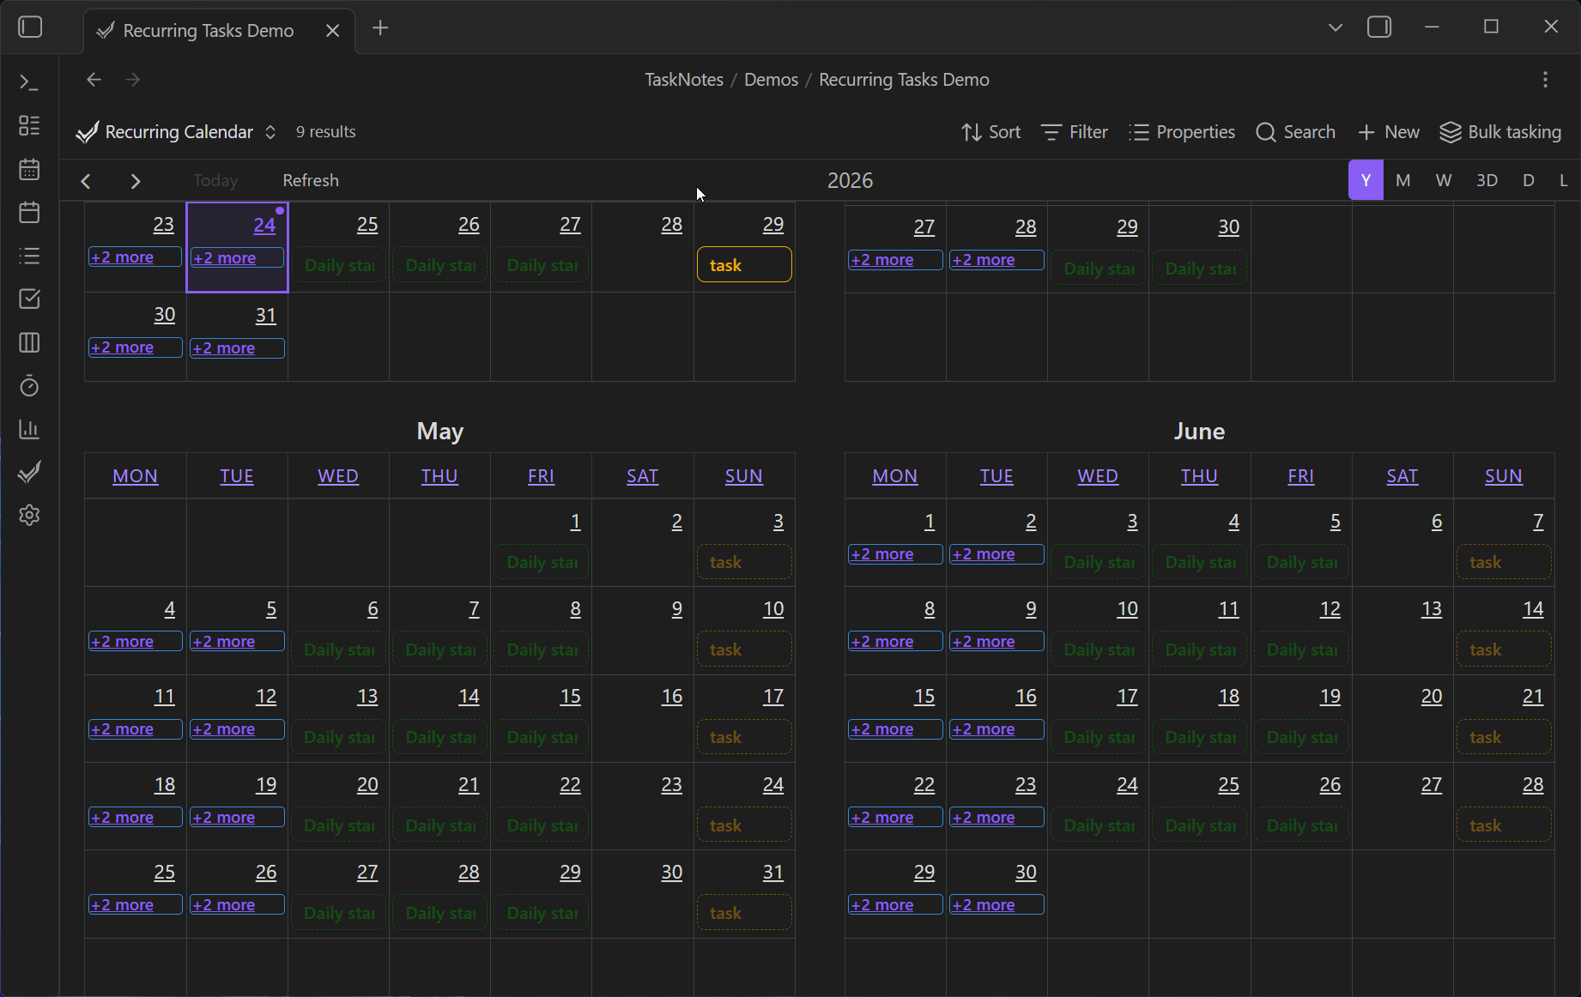Expand the +2 more tasks on May 24
Image resolution: width=1581 pixels, height=997 pixels.
237,257
